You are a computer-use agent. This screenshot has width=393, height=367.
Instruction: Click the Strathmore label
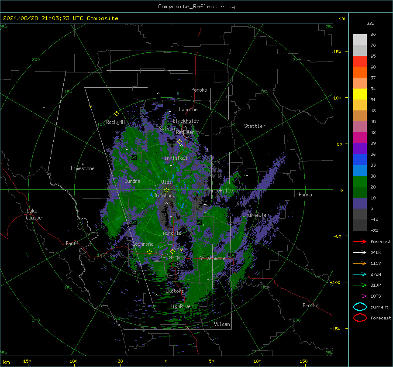pos(212,258)
